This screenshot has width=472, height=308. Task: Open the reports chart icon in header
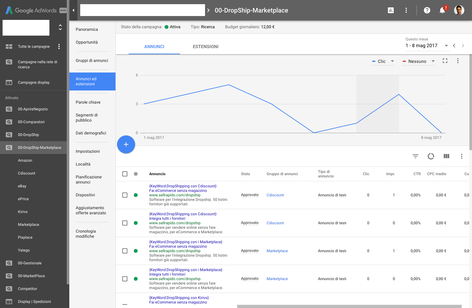391,10
